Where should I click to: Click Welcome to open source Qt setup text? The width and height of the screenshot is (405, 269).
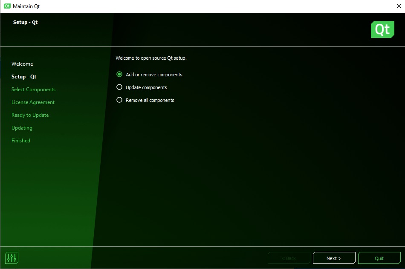(151, 58)
